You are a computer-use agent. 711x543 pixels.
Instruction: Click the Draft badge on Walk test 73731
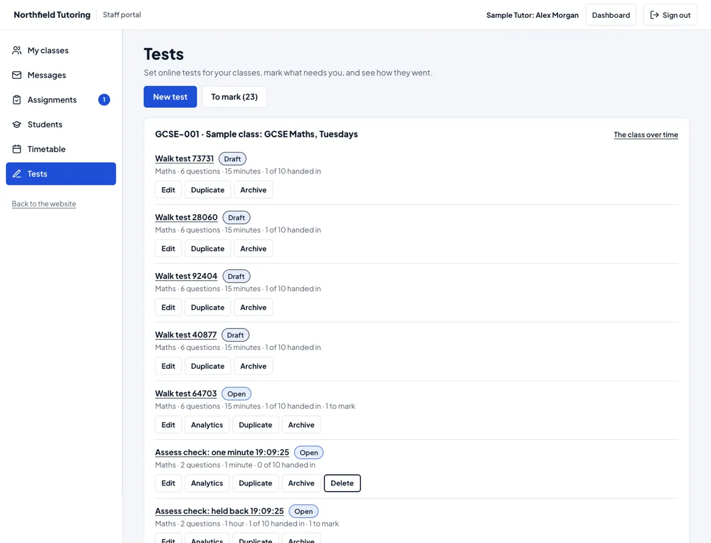(x=232, y=159)
